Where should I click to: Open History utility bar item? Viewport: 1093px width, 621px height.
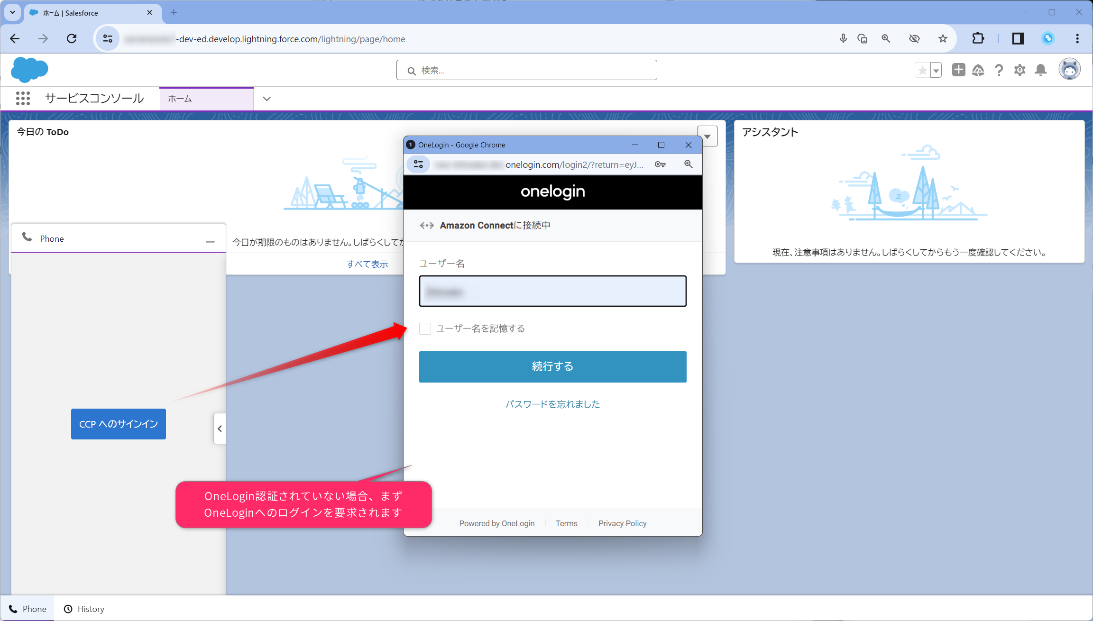(x=84, y=609)
